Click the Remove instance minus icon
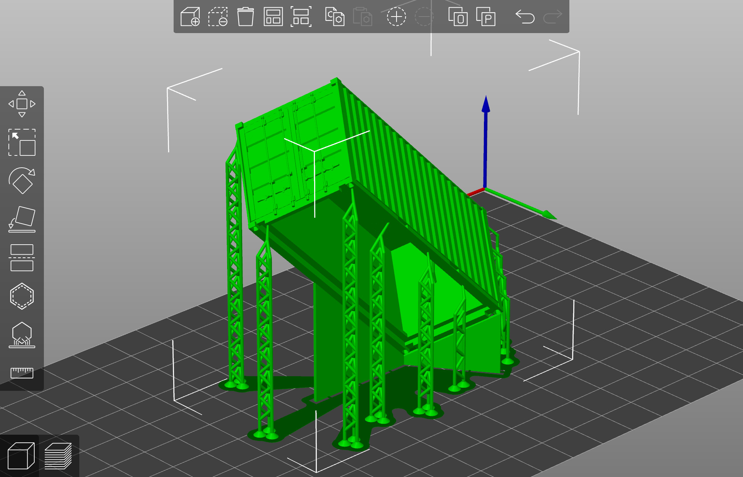Screen dimensions: 743x477 coord(424,17)
